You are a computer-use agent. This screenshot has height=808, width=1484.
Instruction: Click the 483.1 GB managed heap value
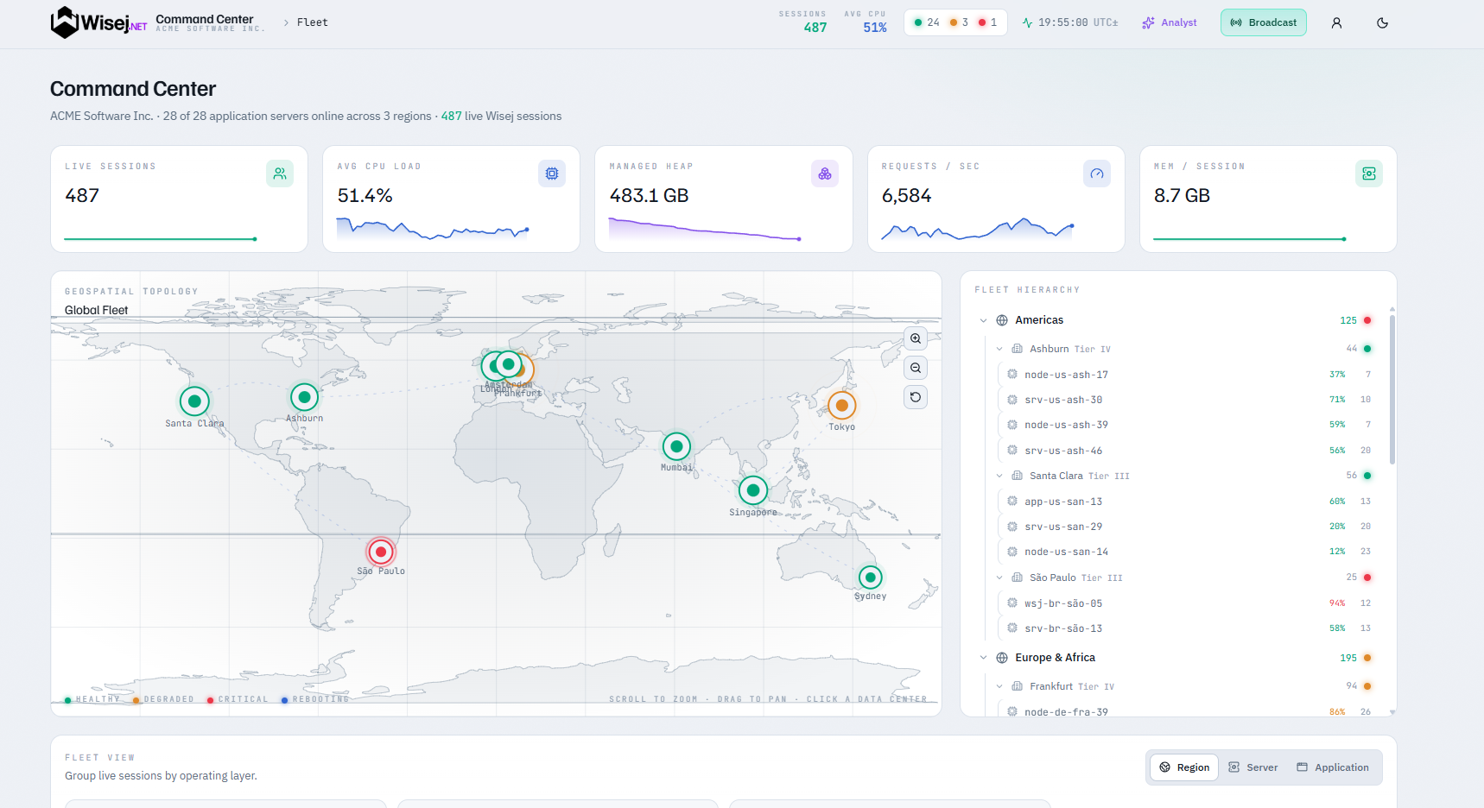pyautogui.click(x=649, y=196)
